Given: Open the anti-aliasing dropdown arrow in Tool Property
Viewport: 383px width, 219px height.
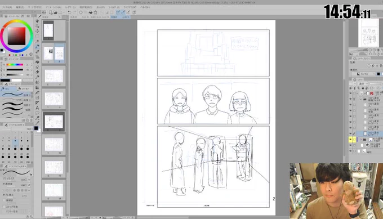Looking at the screenshot, I should point(29,190).
